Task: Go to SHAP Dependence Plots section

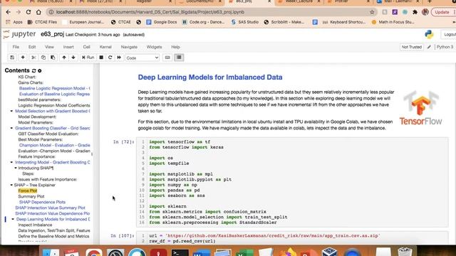Action: click(42, 202)
